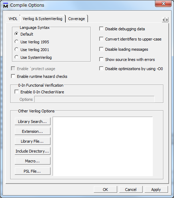174x198 pixels.
Task: Click Include Directory... button
Action: click(x=32, y=151)
